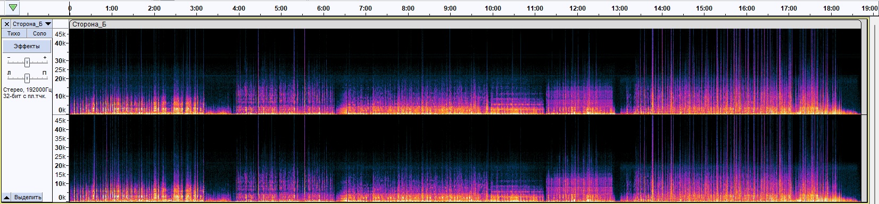Viewport: 879px width, 204px height.
Task: Click the 32-бит с пл.тчк. format text
Action: [x=24, y=96]
